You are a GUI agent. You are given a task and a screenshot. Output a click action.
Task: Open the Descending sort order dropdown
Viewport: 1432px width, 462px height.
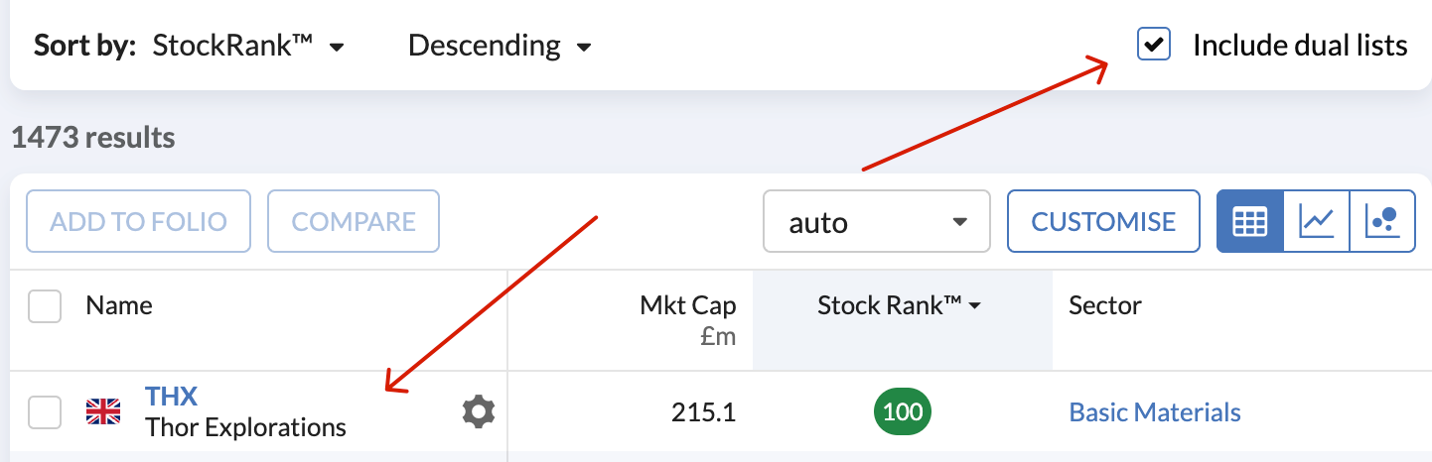point(500,46)
